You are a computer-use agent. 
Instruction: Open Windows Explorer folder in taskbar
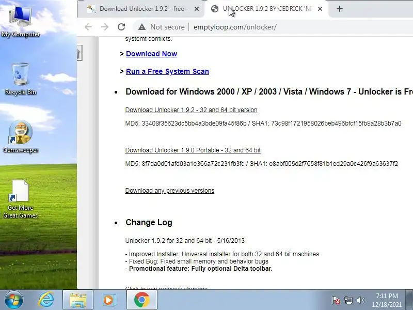pos(78,300)
